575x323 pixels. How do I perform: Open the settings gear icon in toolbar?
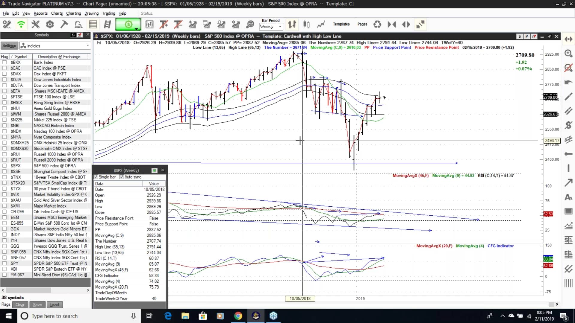[x=50, y=24]
